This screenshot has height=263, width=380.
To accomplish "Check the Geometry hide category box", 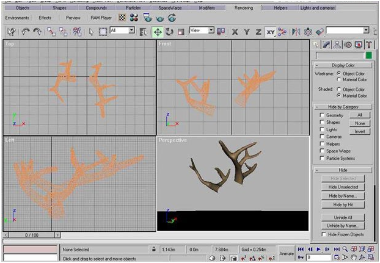I will 322,115.
